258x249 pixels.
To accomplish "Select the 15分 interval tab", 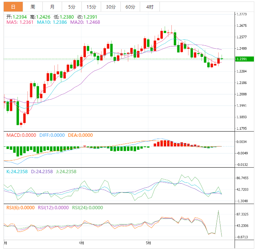I will 91,7.
